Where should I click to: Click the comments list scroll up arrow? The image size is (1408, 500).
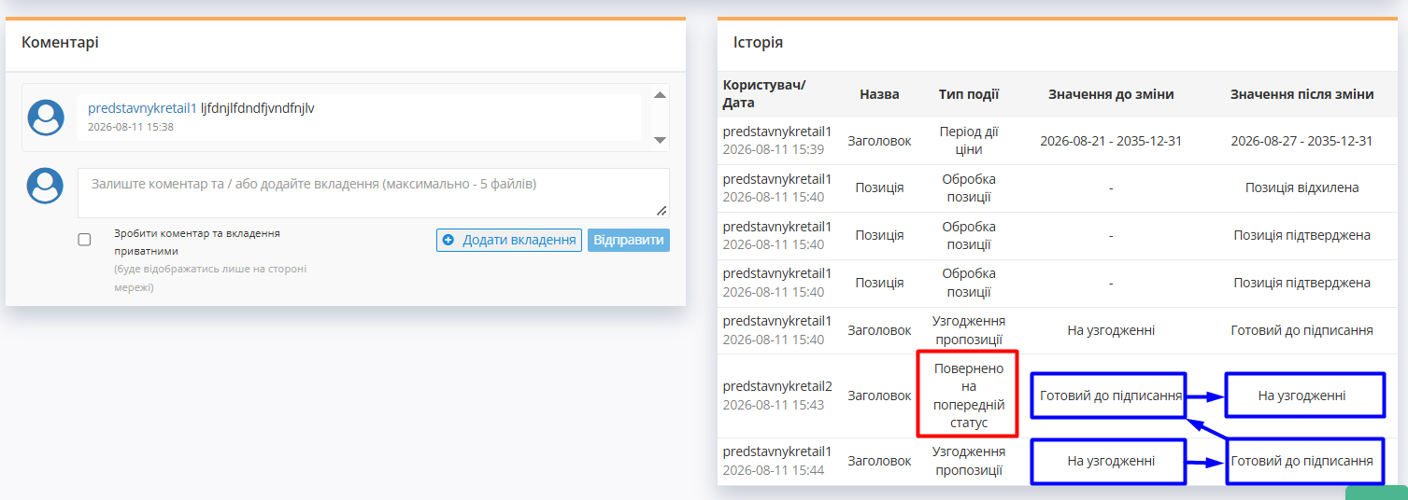pos(660,95)
